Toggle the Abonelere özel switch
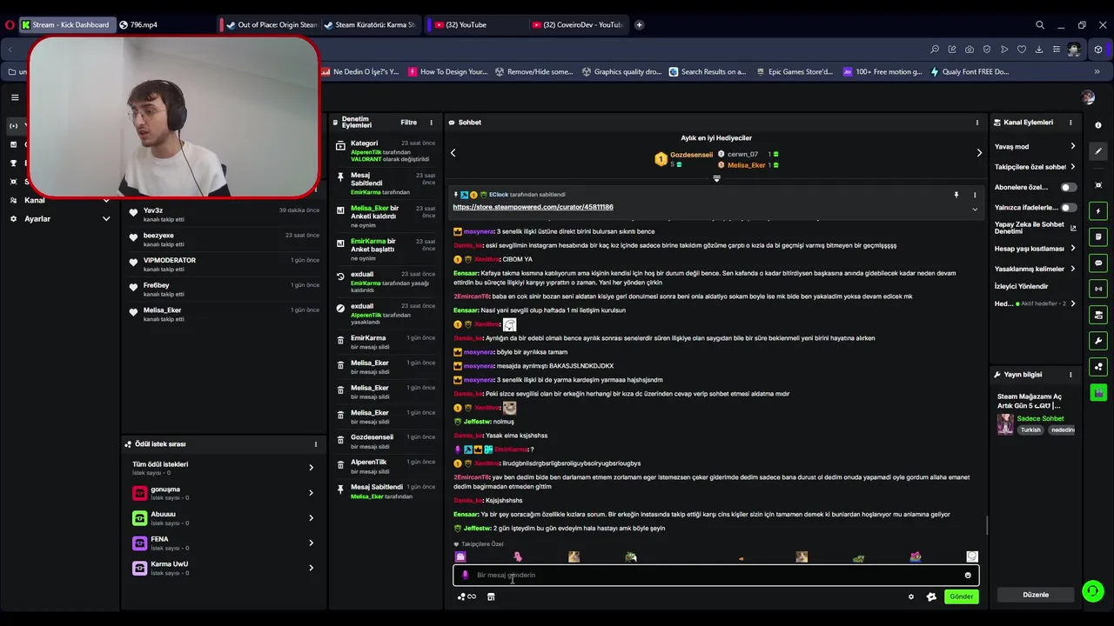Screen dimensions: 1114x626 tap(1068, 187)
